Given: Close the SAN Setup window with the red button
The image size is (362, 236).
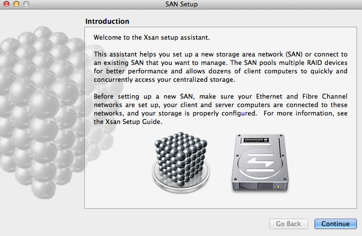Looking at the screenshot, I should click(6, 4).
